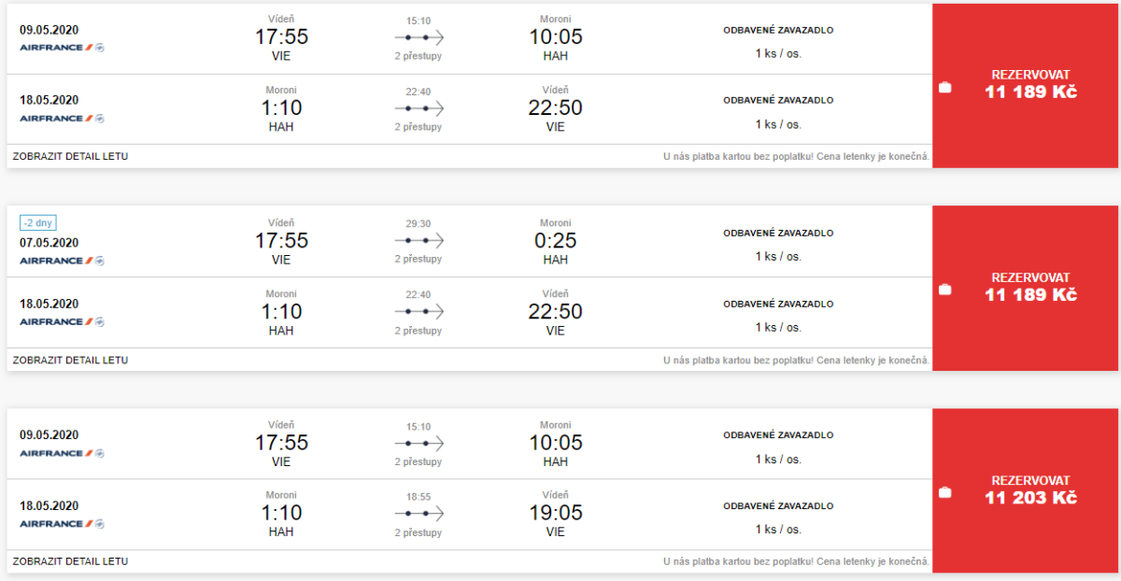Click Air France logo of the topmost flight
This screenshot has height=581, width=1121.
click(x=62, y=48)
